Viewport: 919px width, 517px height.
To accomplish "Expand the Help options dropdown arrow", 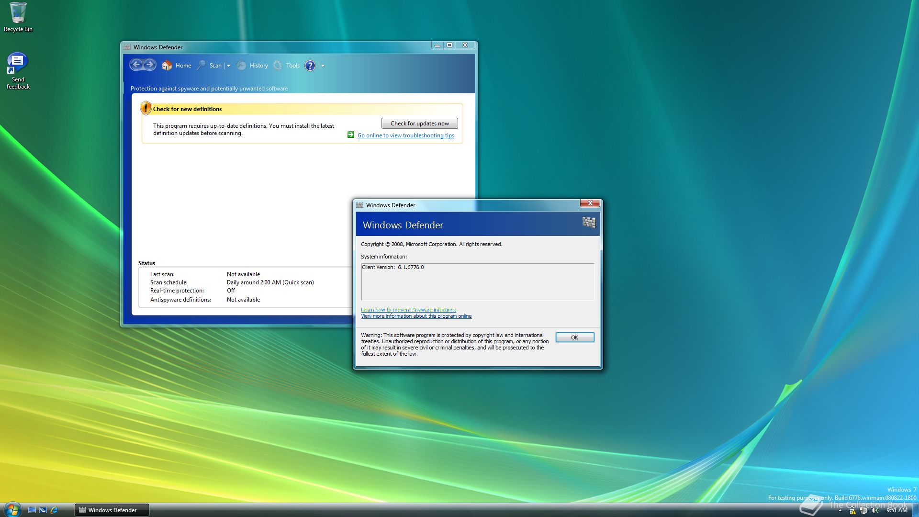I will click(323, 66).
